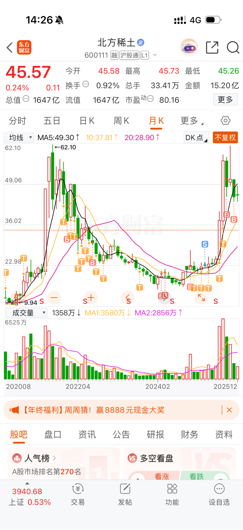
Task: Tap the 9.94 low price label
Action: click(x=28, y=303)
